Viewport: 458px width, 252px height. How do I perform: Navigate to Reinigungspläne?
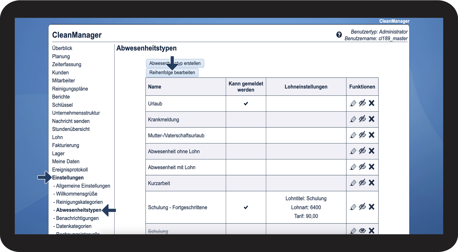coord(70,89)
